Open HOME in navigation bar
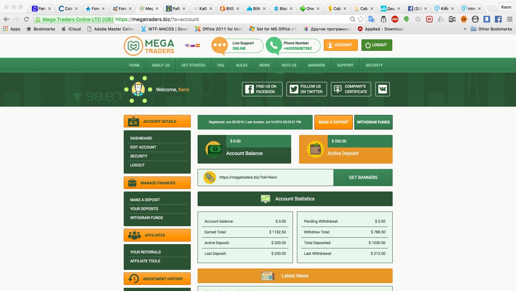The width and height of the screenshot is (516, 291). pos(134,65)
